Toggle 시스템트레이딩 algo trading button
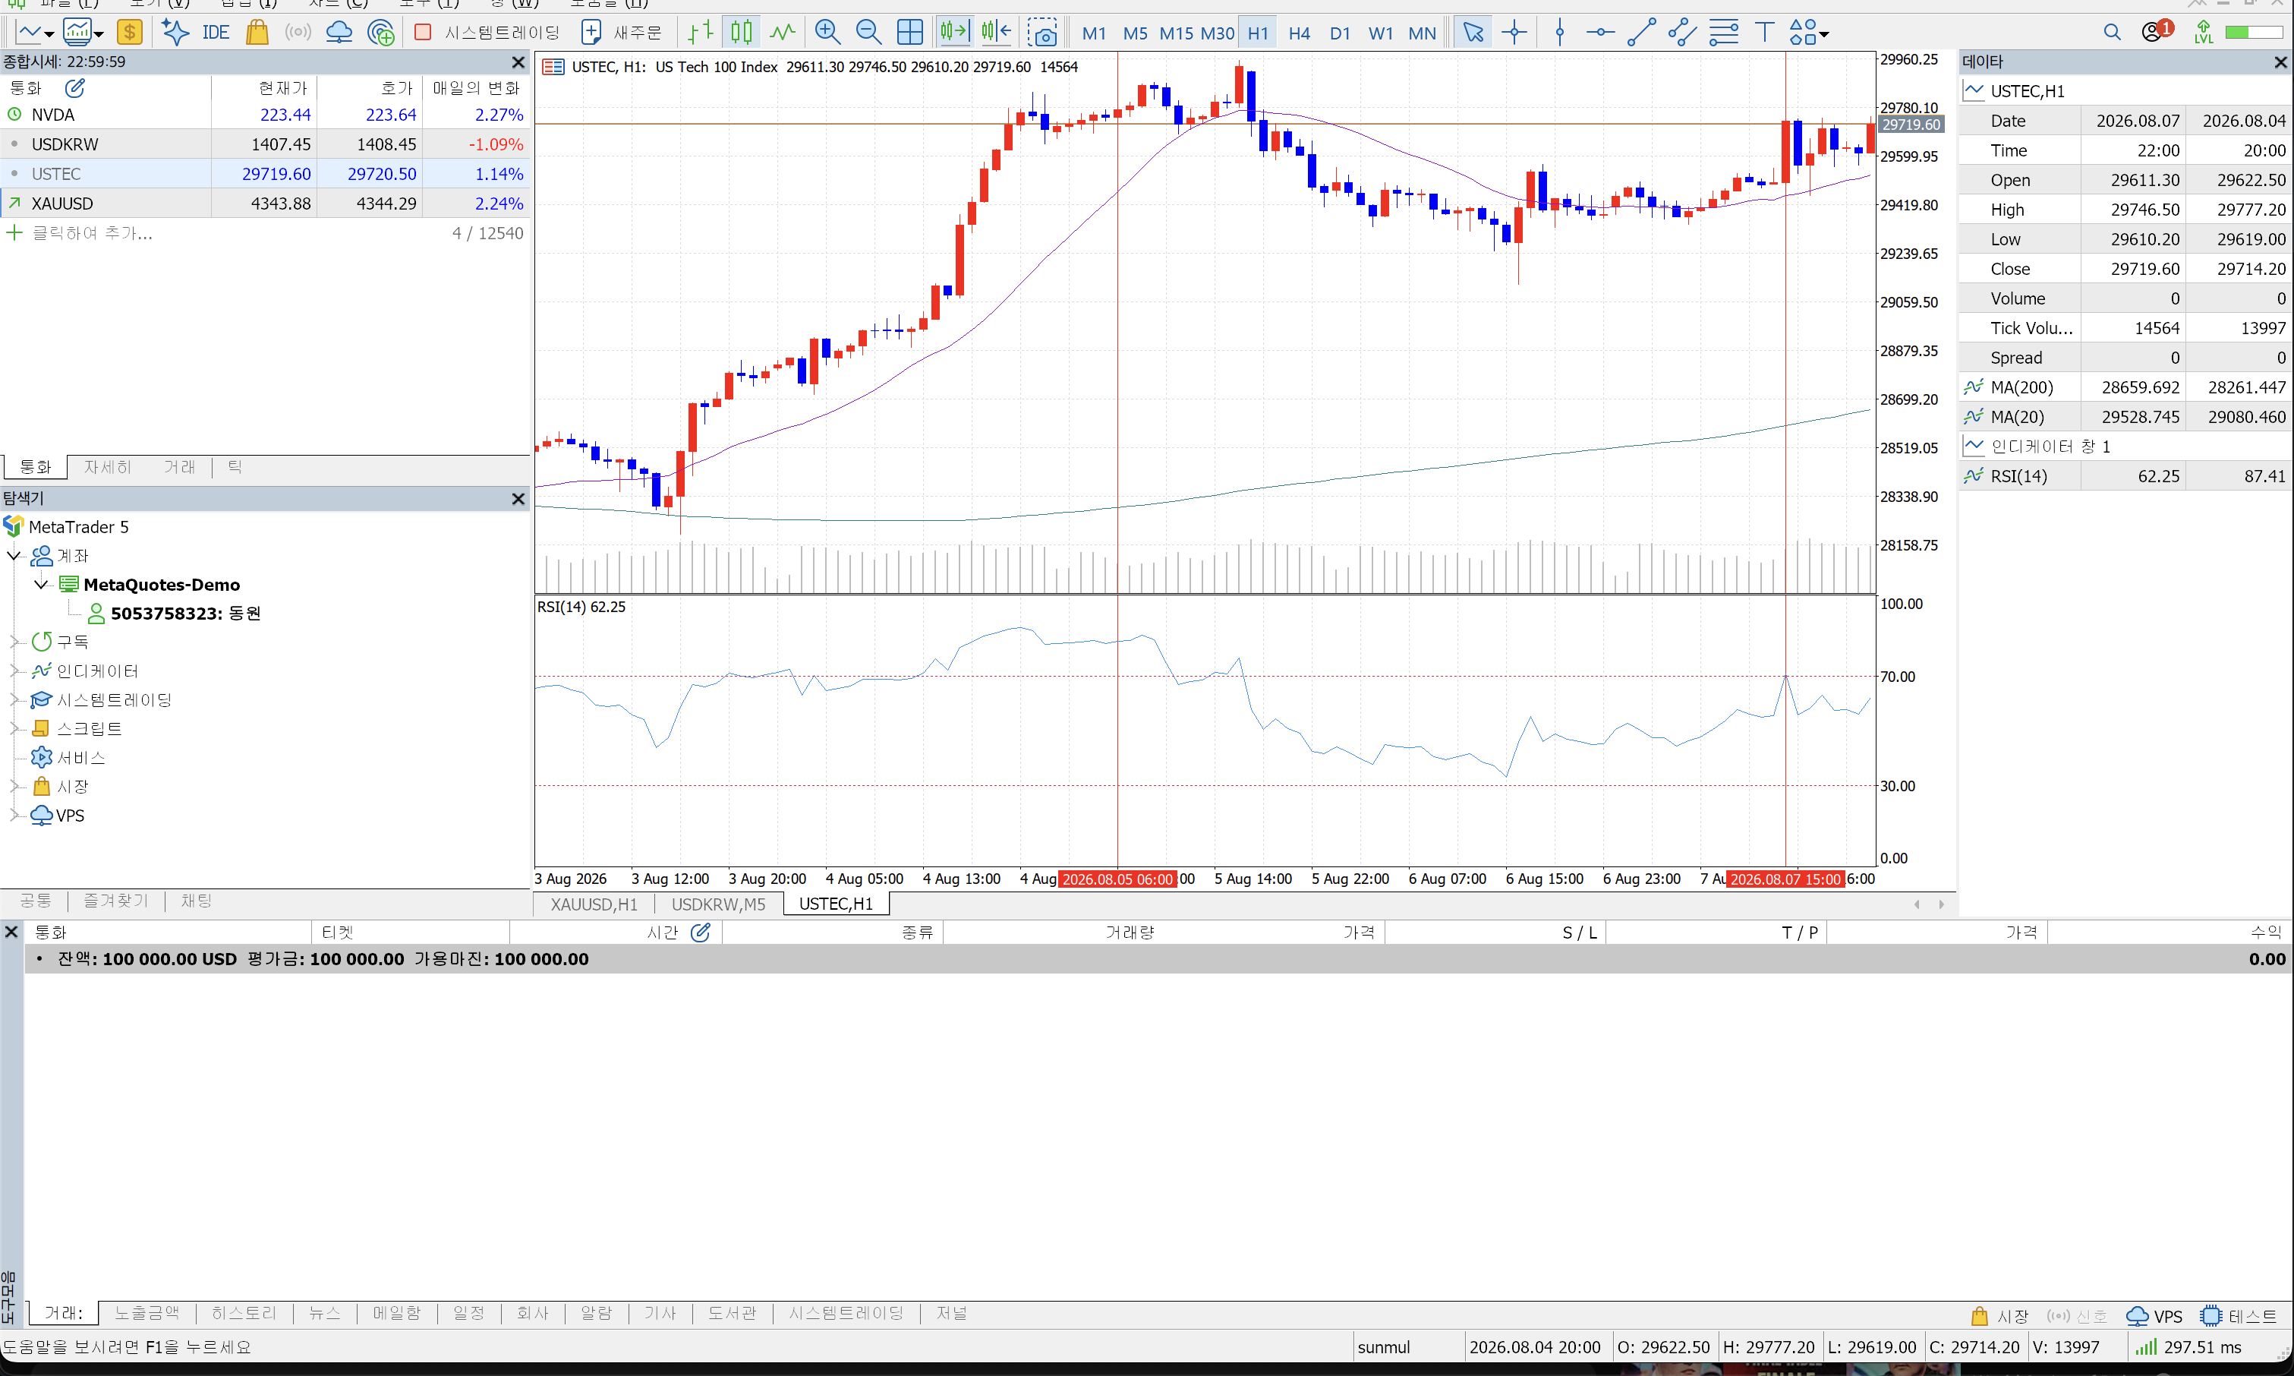Screen dimensions: 2294x1376 click(487, 33)
